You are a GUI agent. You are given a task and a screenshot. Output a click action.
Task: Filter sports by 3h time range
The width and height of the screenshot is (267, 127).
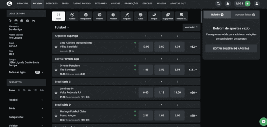[24, 90]
